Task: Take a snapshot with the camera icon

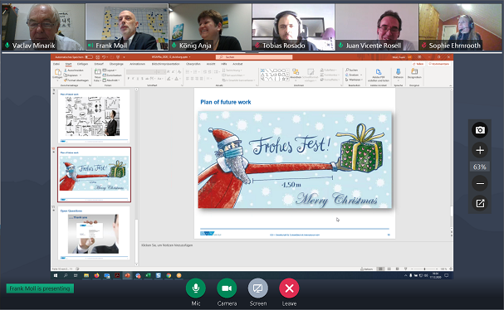Action: tap(480, 130)
